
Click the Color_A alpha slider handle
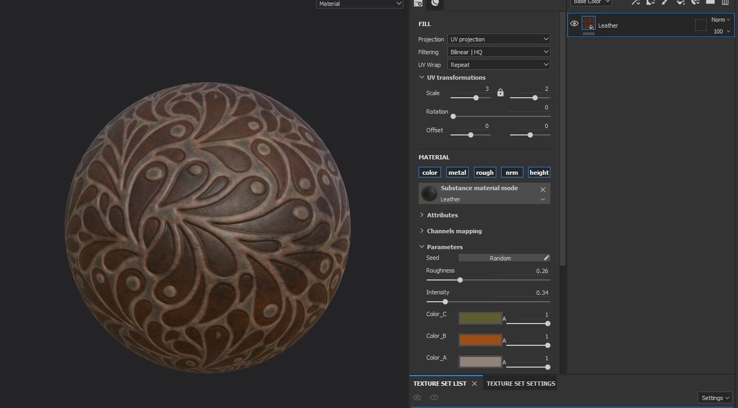(x=548, y=367)
